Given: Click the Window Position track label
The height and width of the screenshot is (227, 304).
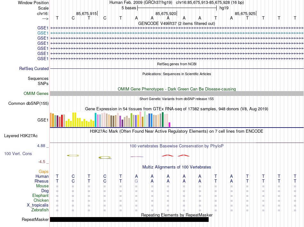Looking at the screenshot, I should pyautogui.click(x=33, y=3).
